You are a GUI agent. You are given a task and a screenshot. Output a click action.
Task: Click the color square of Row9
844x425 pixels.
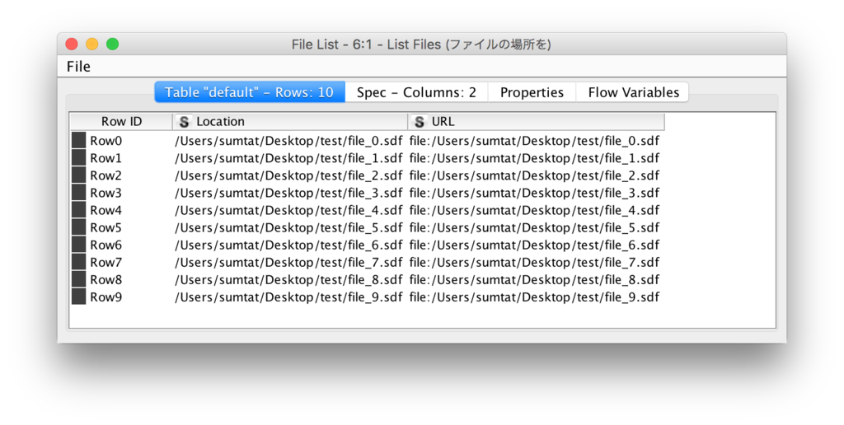pyautogui.click(x=78, y=297)
